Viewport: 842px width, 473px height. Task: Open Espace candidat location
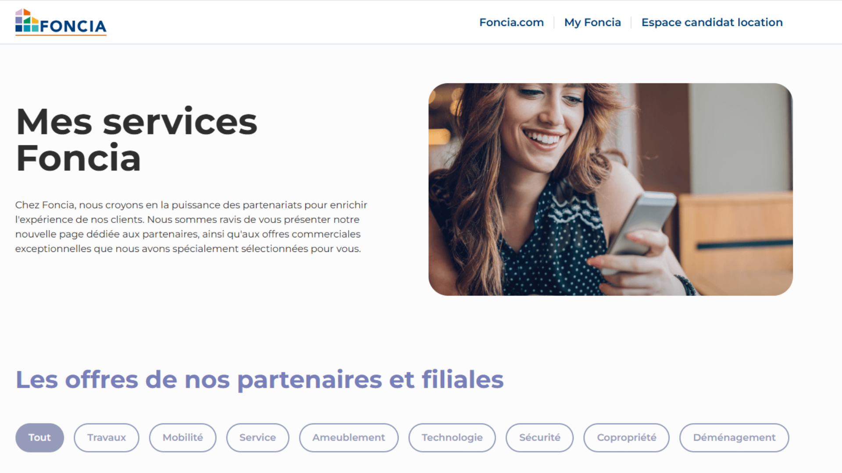712,22
